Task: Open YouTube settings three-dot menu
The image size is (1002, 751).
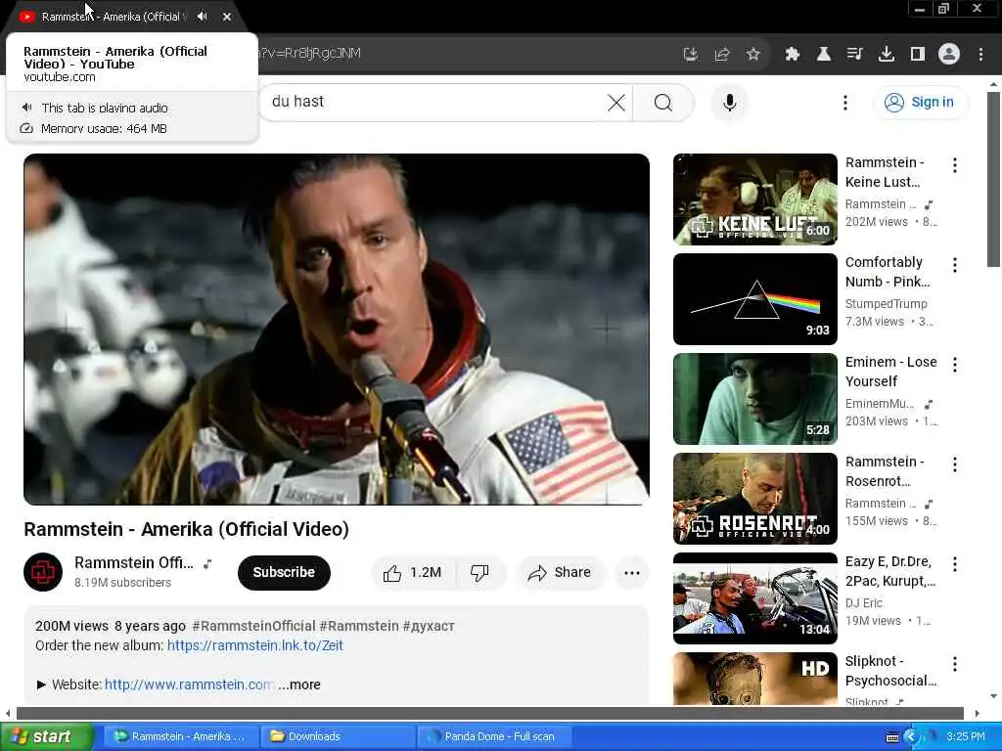Action: (845, 102)
